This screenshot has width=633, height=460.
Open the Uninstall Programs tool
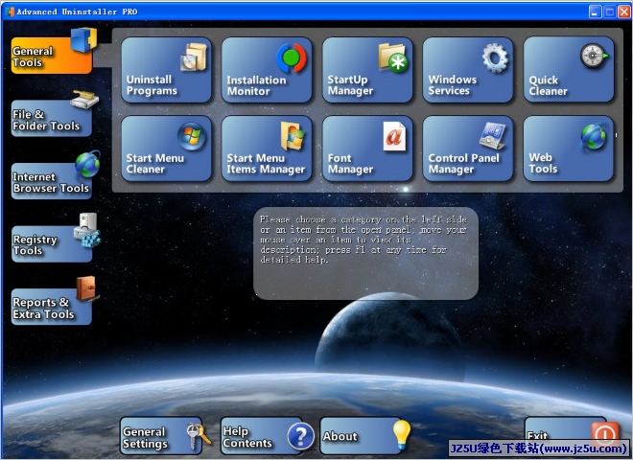click(166, 70)
